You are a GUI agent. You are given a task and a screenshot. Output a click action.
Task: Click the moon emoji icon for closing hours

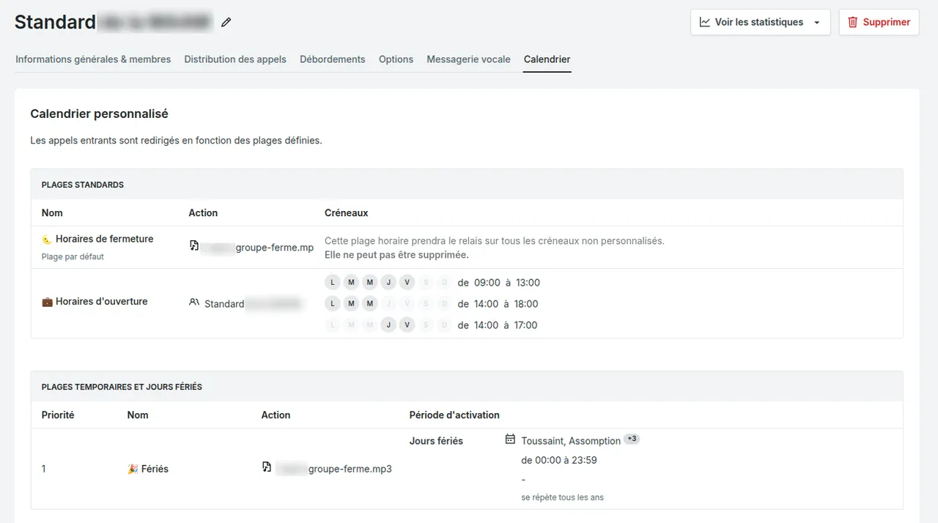(47, 240)
